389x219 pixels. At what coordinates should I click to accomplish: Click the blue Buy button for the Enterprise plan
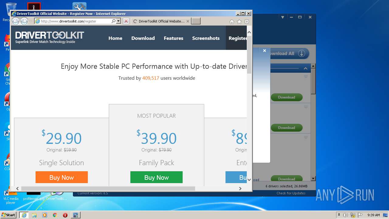(236, 177)
